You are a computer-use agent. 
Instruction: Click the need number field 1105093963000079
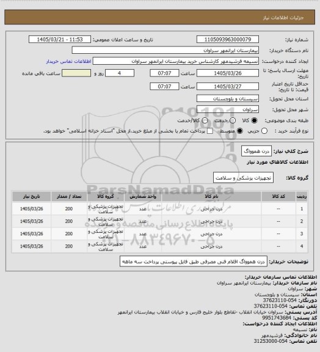coord(228,39)
